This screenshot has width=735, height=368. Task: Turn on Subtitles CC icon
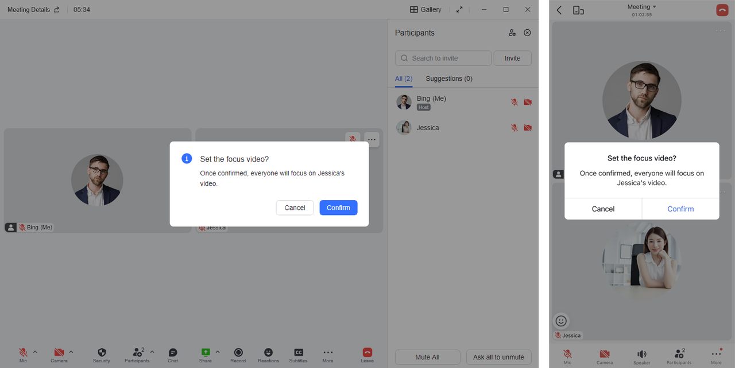point(298,353)
